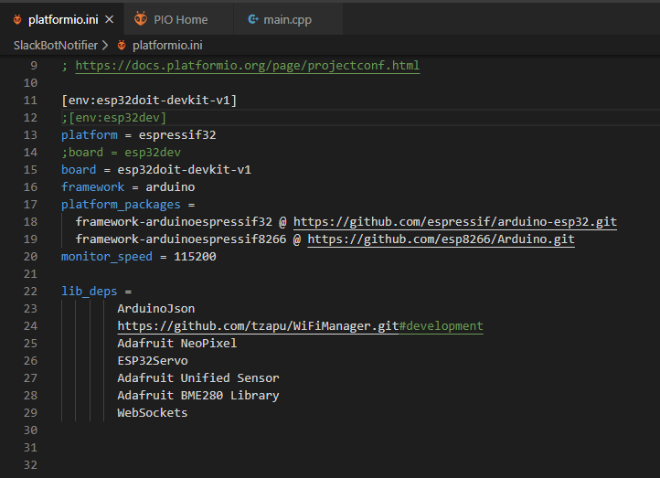
Task: Open the docs.platformio.org projectconf link
Action: point(248,66)
